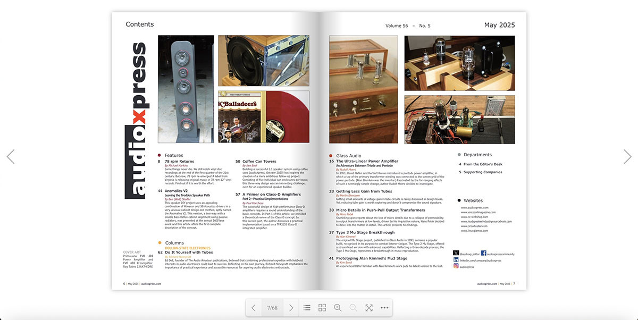
Task: Open 'The Ultra-Linear Power Amplifier' article
Action: click(x=367, y=161)
